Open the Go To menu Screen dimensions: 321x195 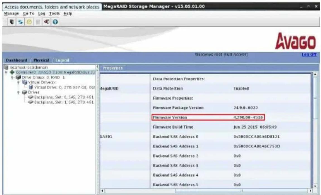pyautogui.click(x=28, y=13)
